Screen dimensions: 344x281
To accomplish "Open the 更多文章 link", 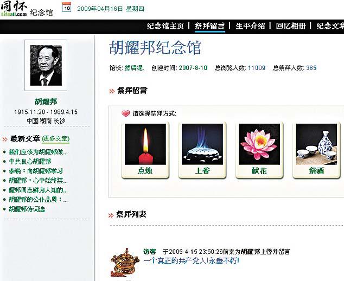I will [56, 139].
